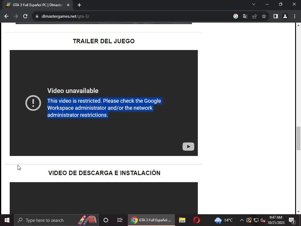Go back to the previous page
The height and width of the screenshot is (226, 301).
[6, 16]
